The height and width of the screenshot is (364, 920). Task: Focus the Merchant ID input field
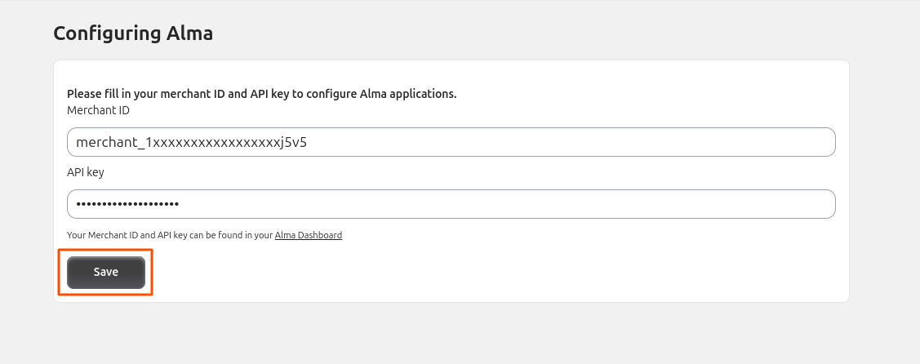point(451,142)
